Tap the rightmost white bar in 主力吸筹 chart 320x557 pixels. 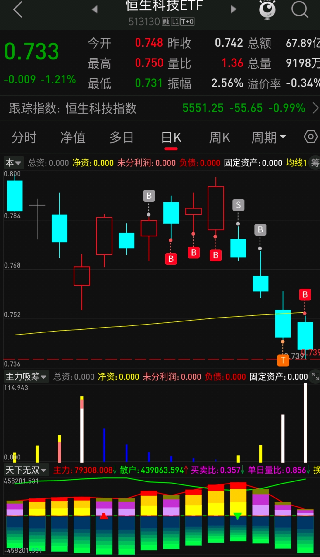click(305, 423)
